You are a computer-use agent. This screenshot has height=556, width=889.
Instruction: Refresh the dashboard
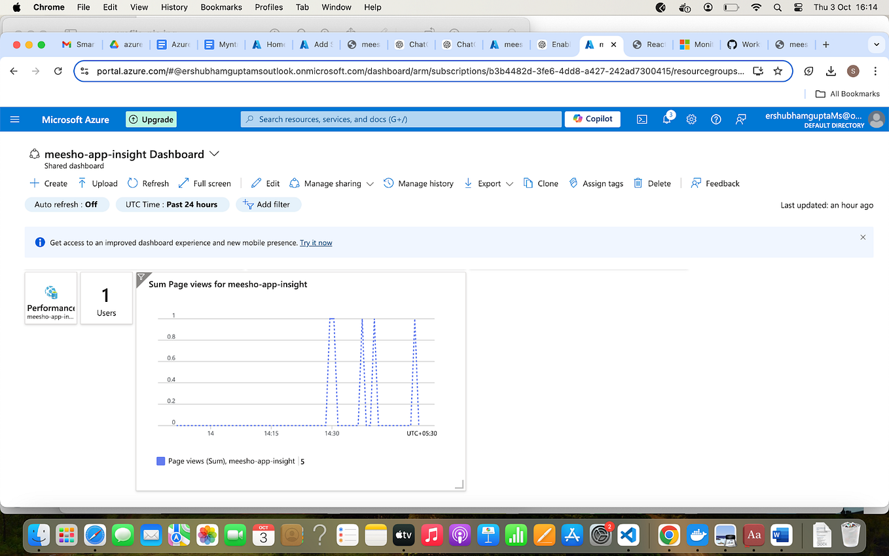point(148,183)
